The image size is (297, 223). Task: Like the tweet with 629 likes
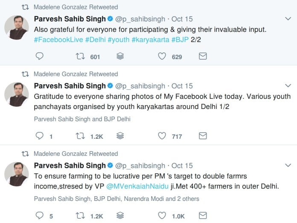point(162,57)
